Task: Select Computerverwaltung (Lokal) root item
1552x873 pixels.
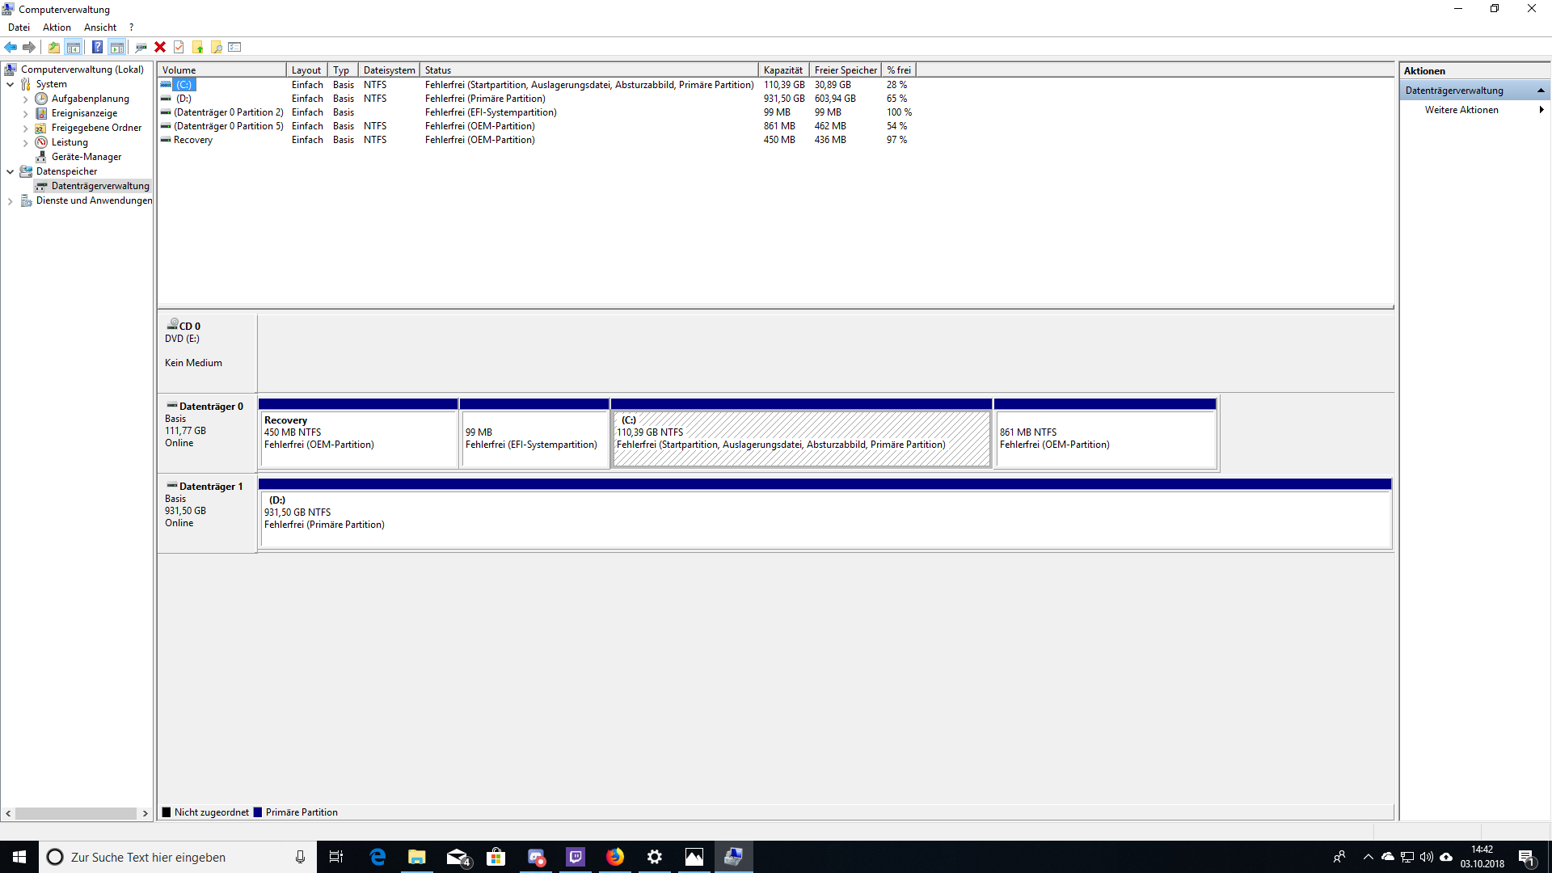Action: [x=82, y=70]
